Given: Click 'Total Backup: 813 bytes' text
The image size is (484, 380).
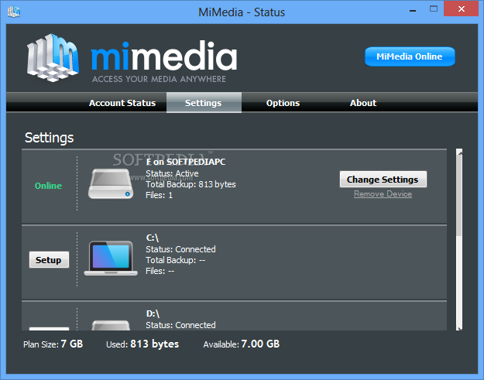Looking at the screenshot, I should point(191,184).
